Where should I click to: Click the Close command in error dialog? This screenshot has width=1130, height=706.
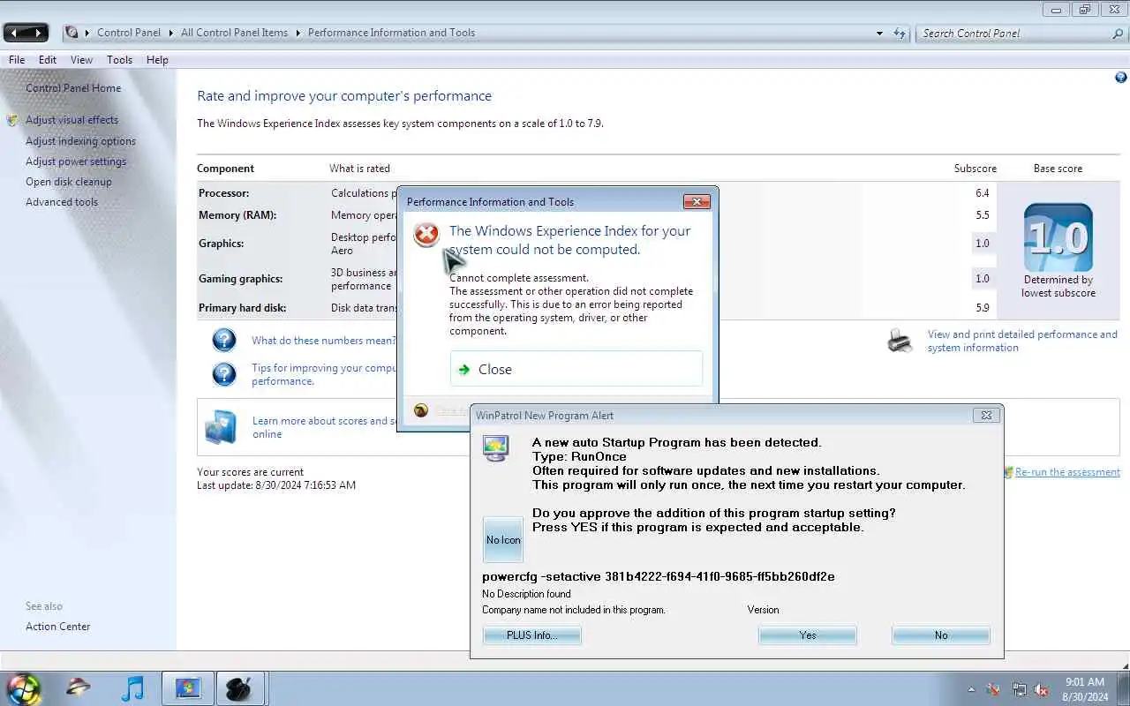coord(576,369)
